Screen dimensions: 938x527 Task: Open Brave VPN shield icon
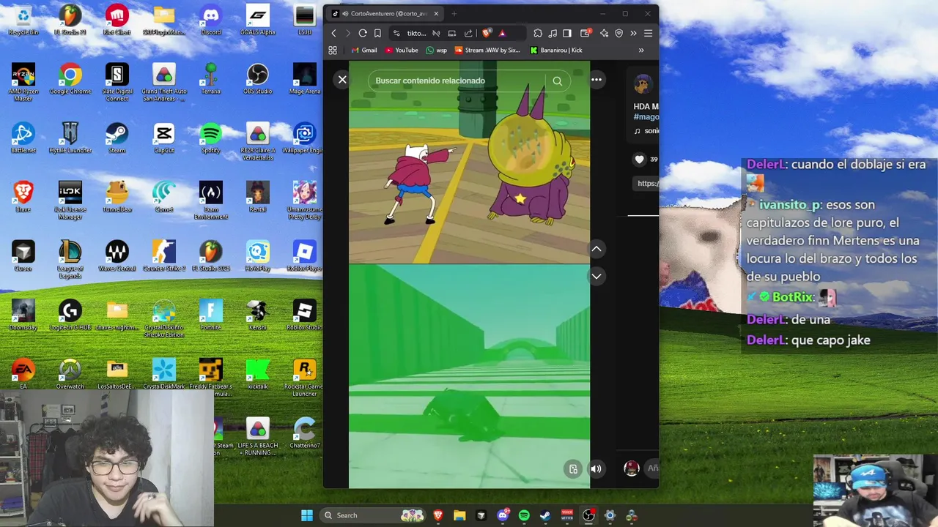tap(618, 33)
